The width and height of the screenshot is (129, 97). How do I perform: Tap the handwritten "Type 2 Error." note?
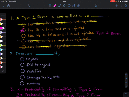108,33
